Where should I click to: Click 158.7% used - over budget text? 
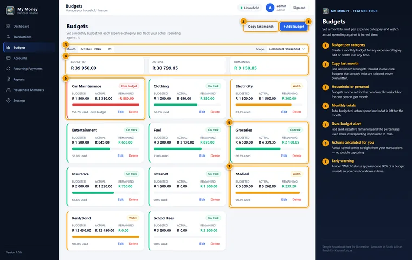point(89,112)
